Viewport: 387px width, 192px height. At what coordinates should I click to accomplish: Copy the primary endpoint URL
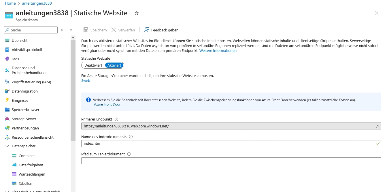tap(377, 126)
